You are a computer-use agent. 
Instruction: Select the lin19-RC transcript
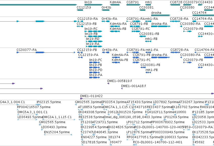point(93,31)
